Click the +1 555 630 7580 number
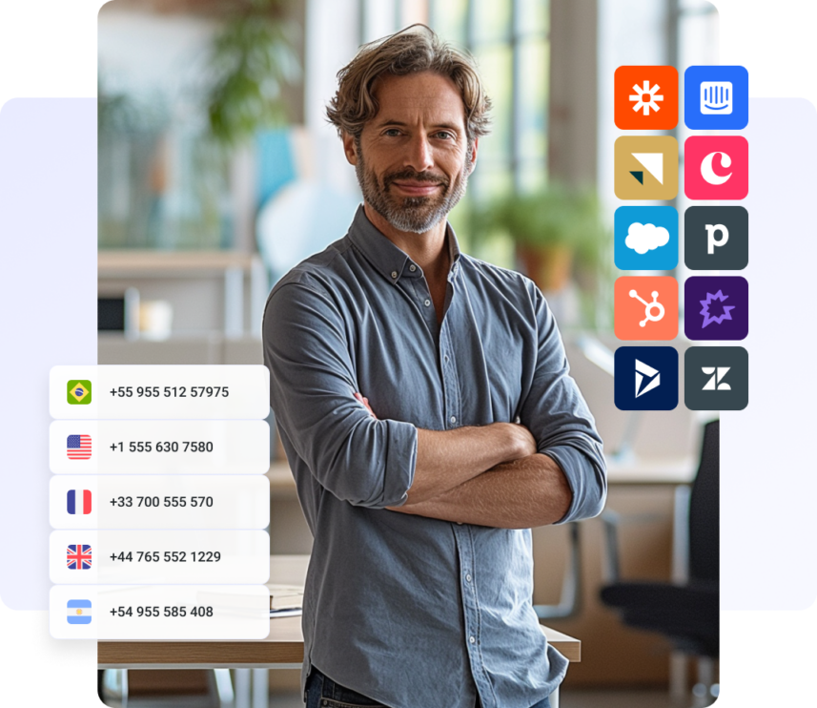Viewport: 817px width, 708px height. (x=167, y=445)
